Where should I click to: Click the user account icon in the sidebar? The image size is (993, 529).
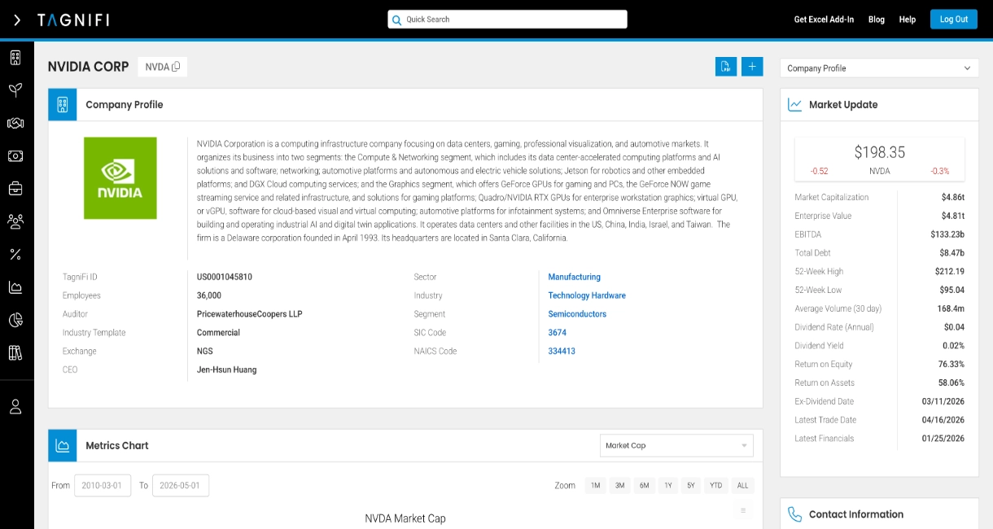[x=15, y=407]
